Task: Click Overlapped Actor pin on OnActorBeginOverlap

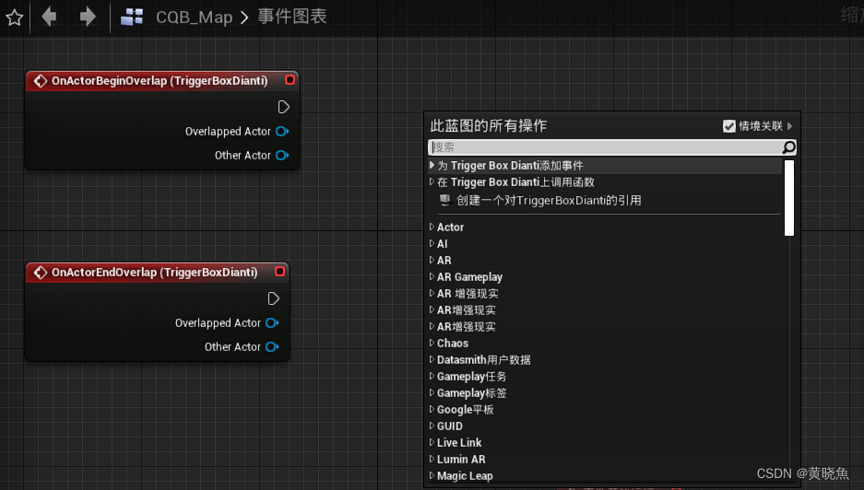Action: click(282, 131)
